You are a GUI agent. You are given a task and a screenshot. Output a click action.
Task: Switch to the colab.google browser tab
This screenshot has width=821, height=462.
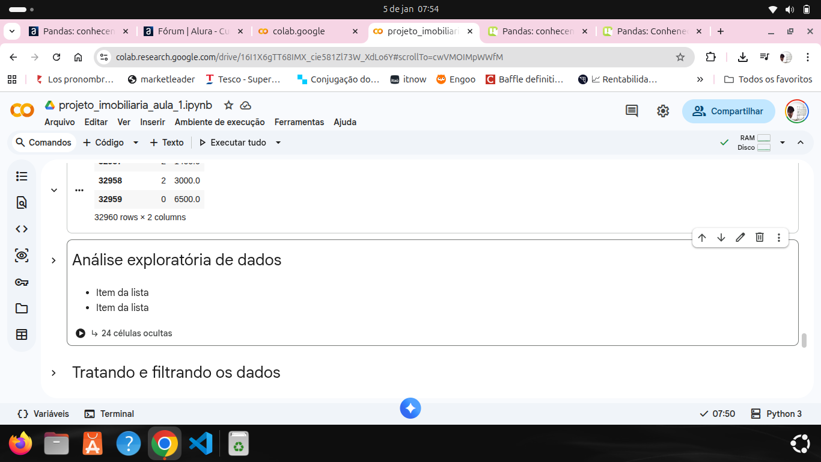[301, 31]
